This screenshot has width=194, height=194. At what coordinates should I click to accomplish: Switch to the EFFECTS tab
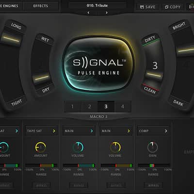tap(41, 6)
